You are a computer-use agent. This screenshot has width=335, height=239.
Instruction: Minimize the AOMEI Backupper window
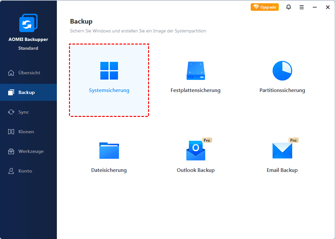[x=314, y=7]
